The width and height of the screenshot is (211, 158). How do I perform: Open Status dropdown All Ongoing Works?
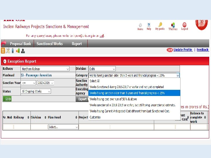36,91
